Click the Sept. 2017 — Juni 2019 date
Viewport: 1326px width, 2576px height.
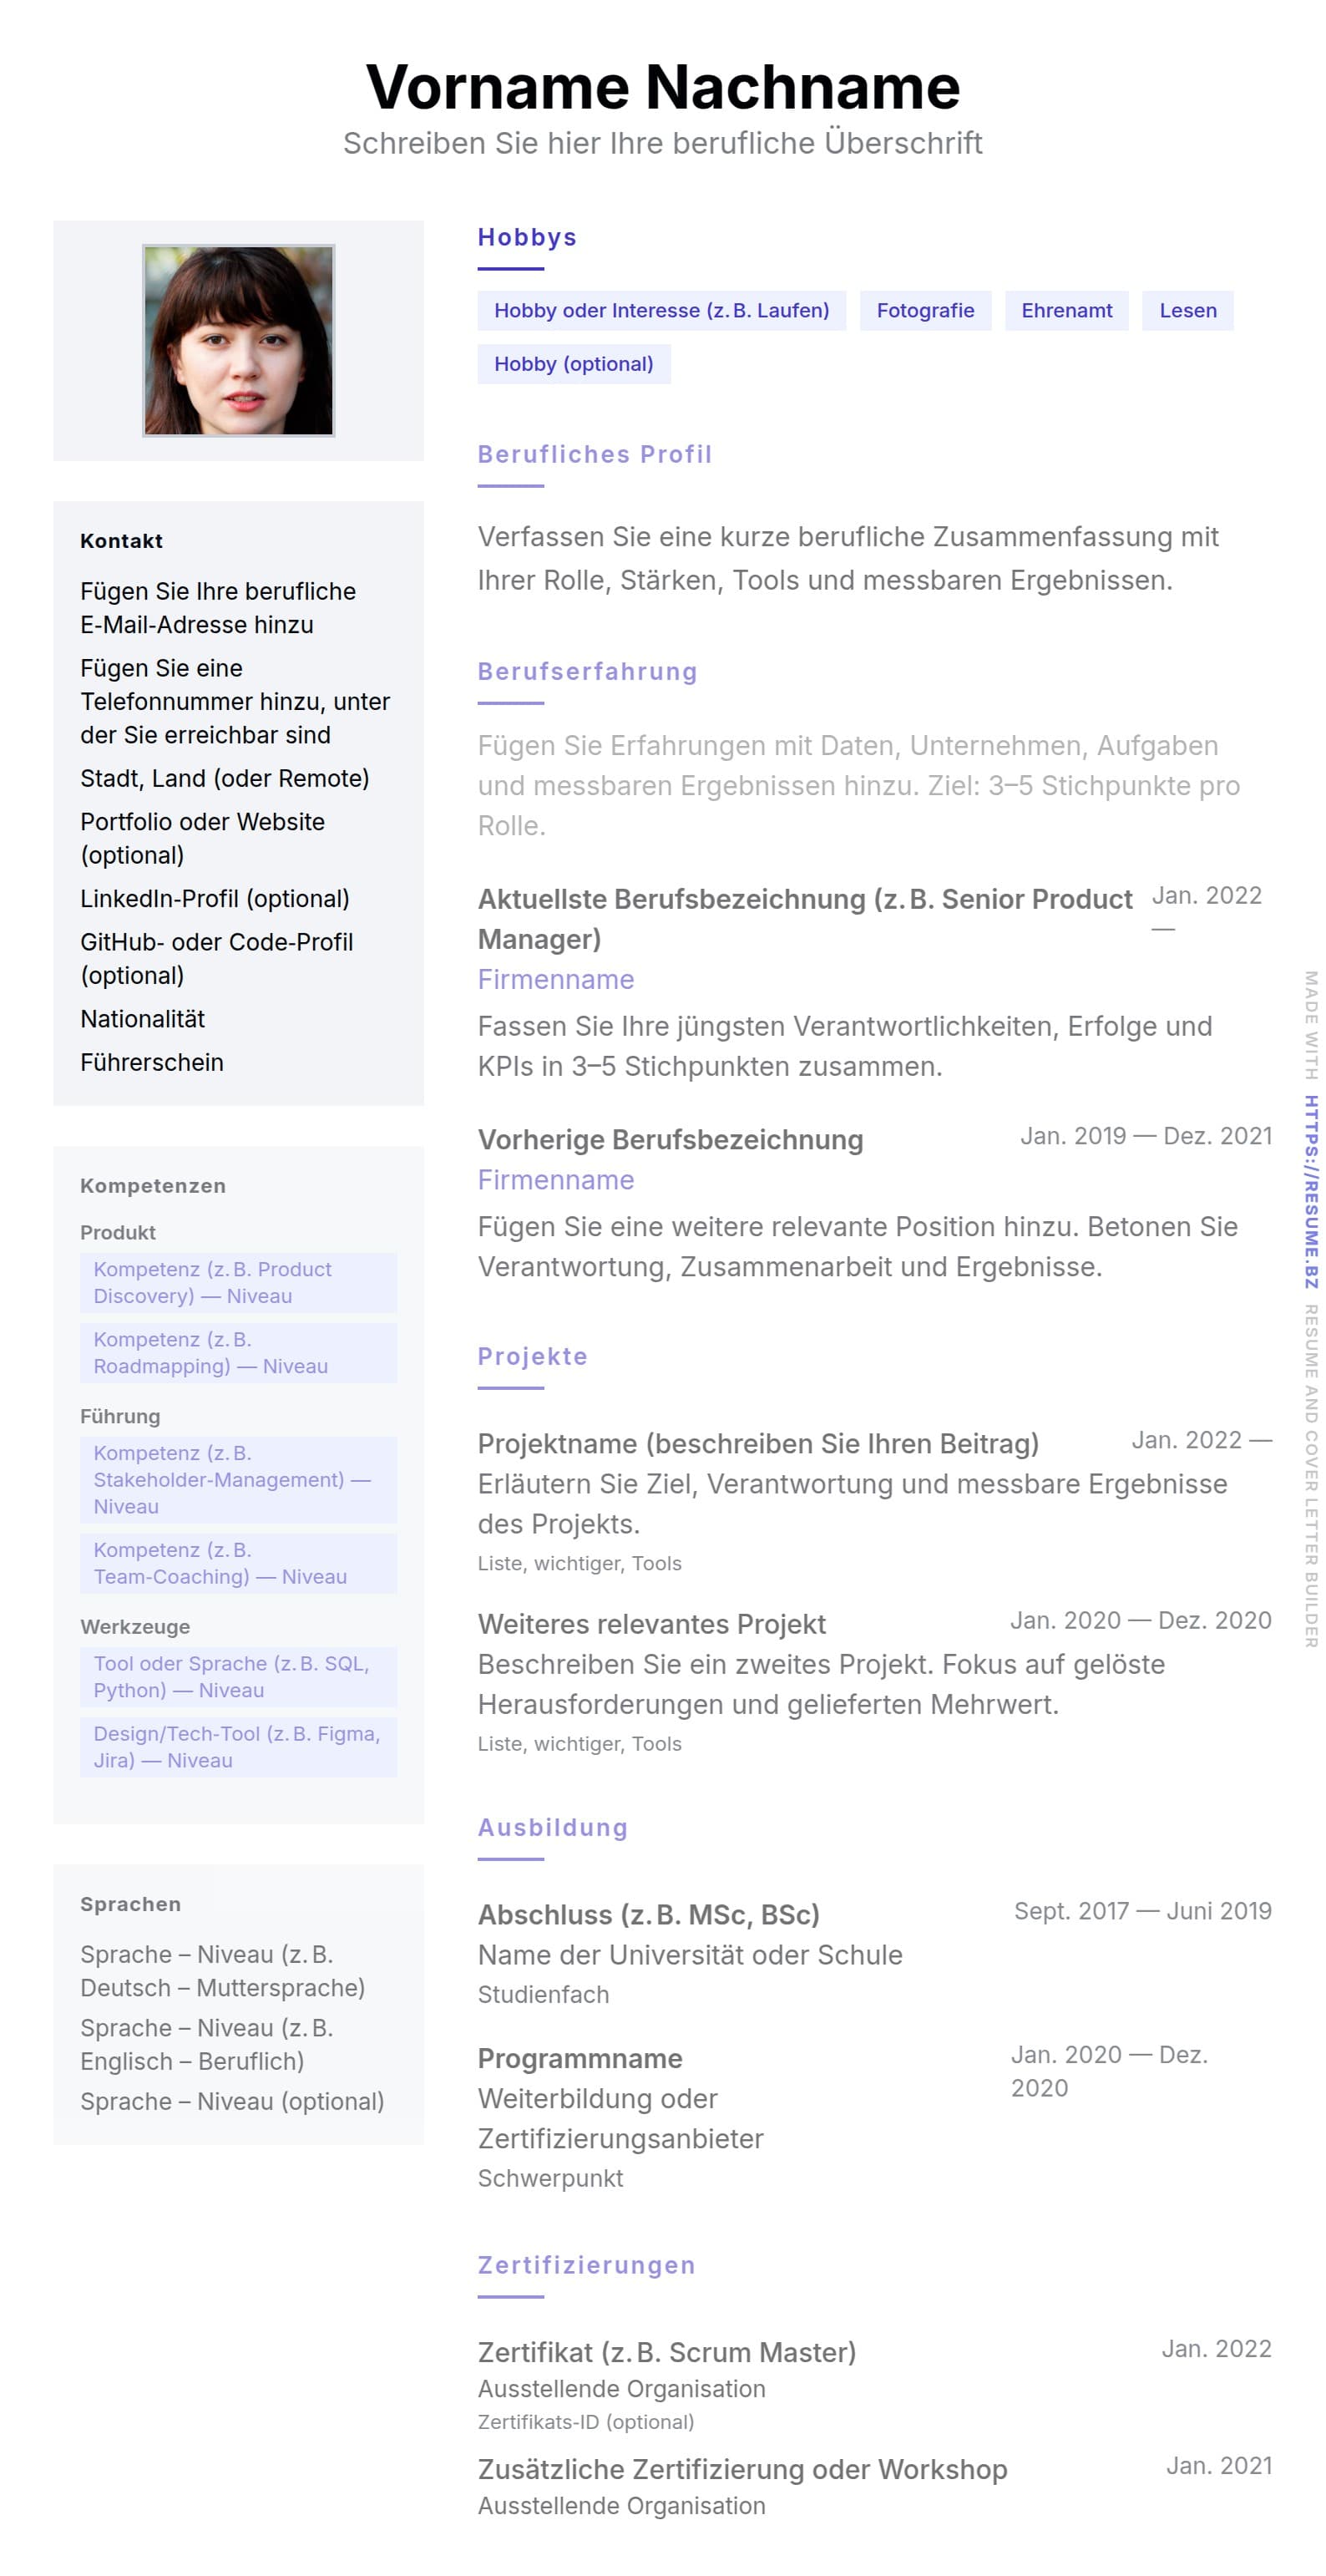(1142, 1911)
